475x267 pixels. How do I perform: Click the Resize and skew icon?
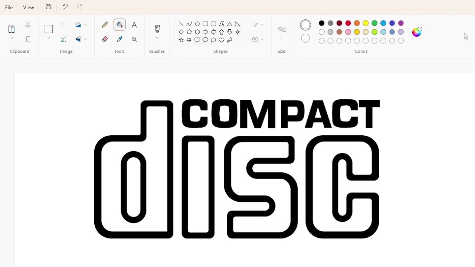pyautogui.click(x=63, y=39)
